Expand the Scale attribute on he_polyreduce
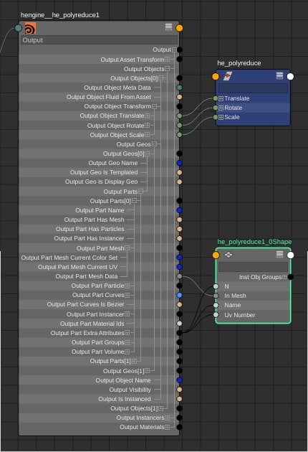The image size is (308, 452). tap(221, 118)
